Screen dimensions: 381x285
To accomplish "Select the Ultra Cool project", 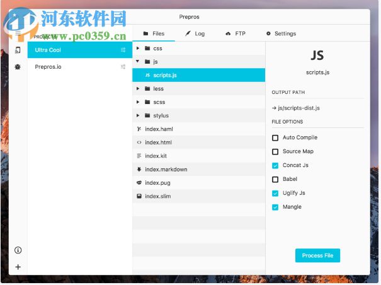I will click(x=80, y=50).
